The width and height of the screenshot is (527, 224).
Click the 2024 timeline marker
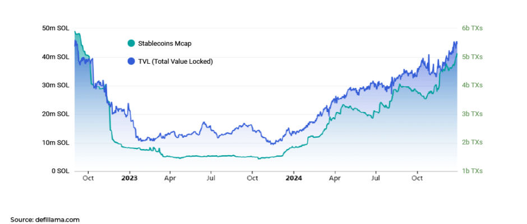293,178
